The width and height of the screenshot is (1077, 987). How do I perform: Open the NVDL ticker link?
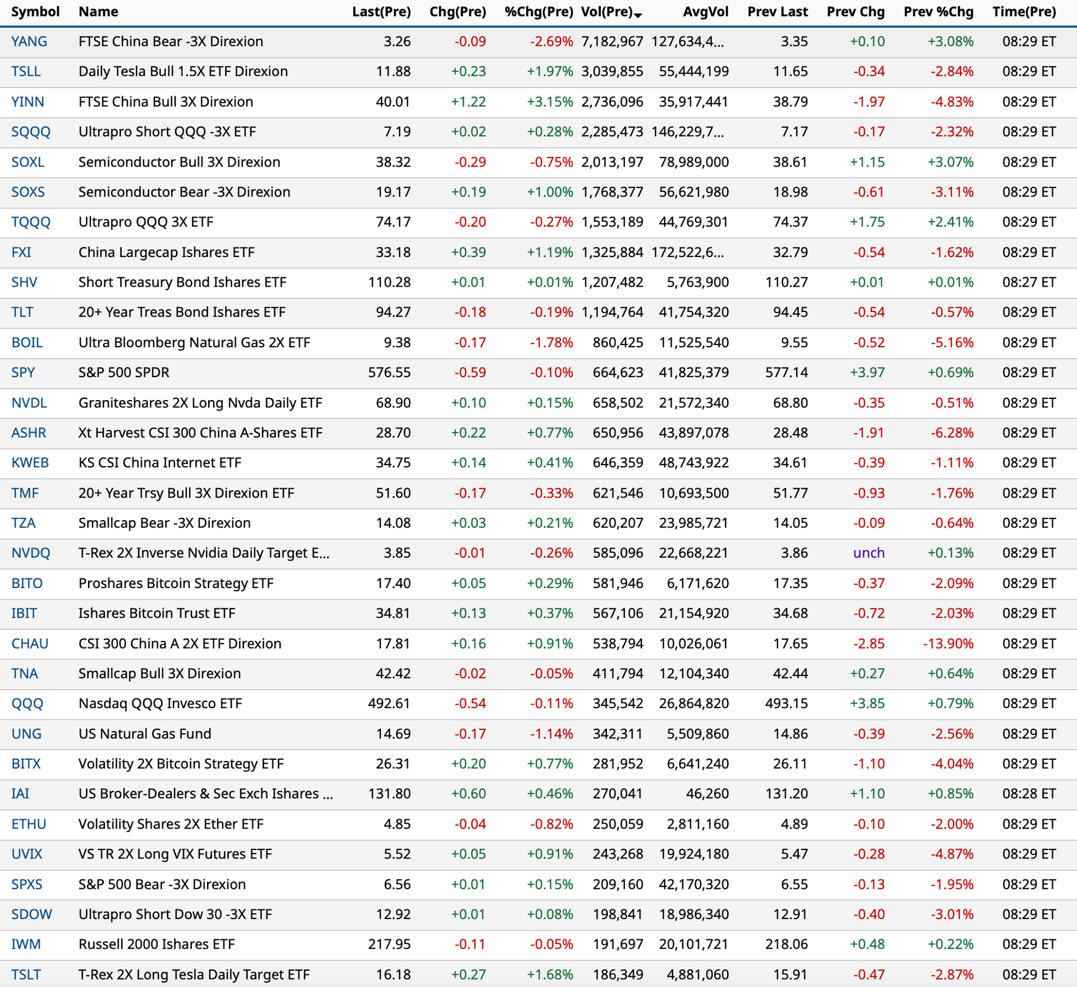(x=29, y=403)
